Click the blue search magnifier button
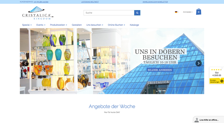 137,13
